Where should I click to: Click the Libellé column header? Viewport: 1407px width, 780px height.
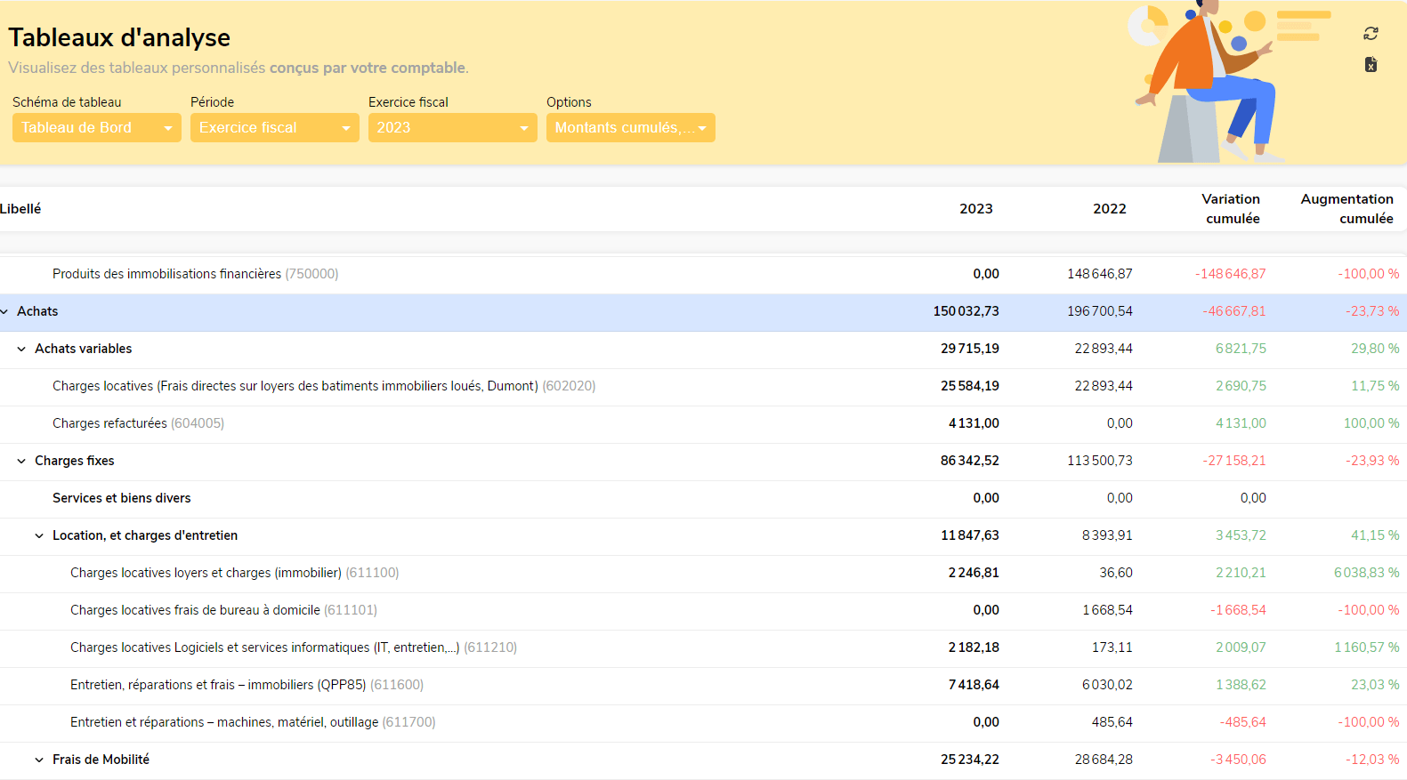click(21, 209)
